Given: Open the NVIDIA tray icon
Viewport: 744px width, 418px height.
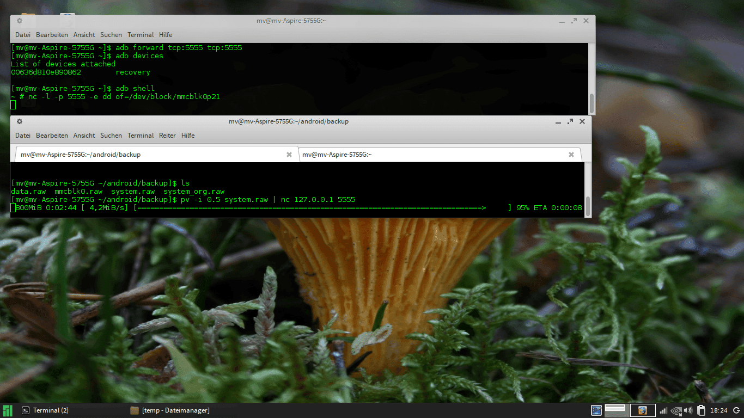Looking at the screenshot, I should (x=676, y=410).
